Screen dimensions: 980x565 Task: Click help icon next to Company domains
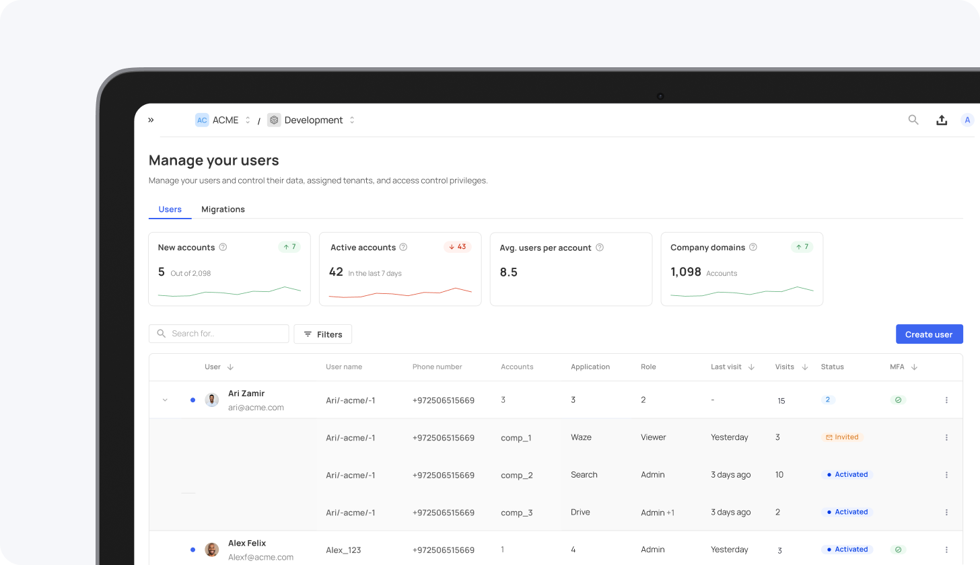coord(753,248)
